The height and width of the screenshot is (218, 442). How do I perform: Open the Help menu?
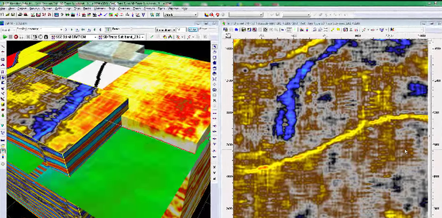[185, 8]
